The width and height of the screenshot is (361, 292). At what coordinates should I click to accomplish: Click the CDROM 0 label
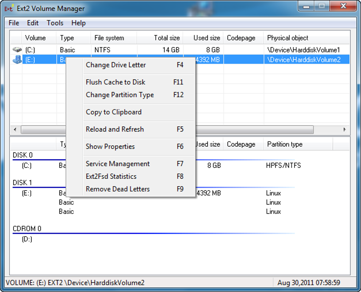[27, 229]
